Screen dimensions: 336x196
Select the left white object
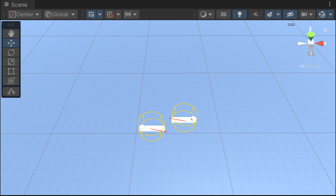click(152, 128)
